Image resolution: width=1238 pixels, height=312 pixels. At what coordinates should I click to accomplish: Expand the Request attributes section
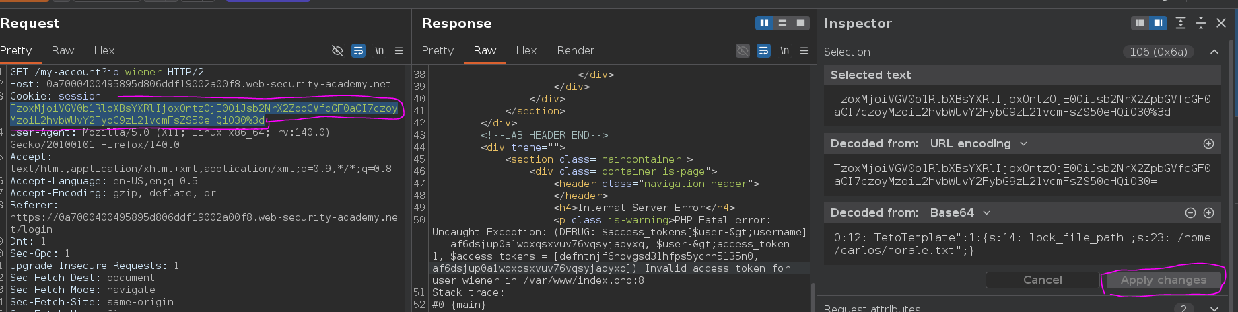(x=1214, y=308)
